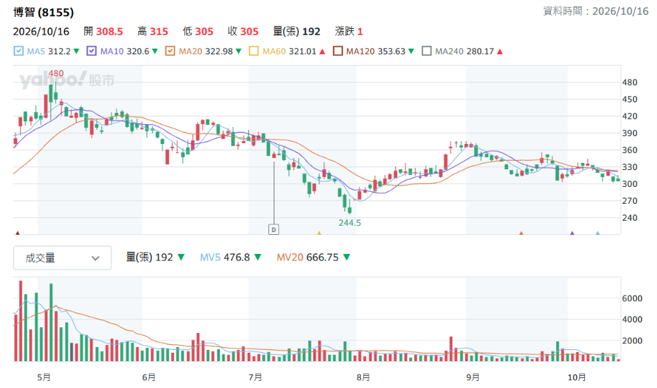Screen dimensions: 657x388
Task: Click the opening price 308.5
Action: pyautogui.click(x=109, y=31)
